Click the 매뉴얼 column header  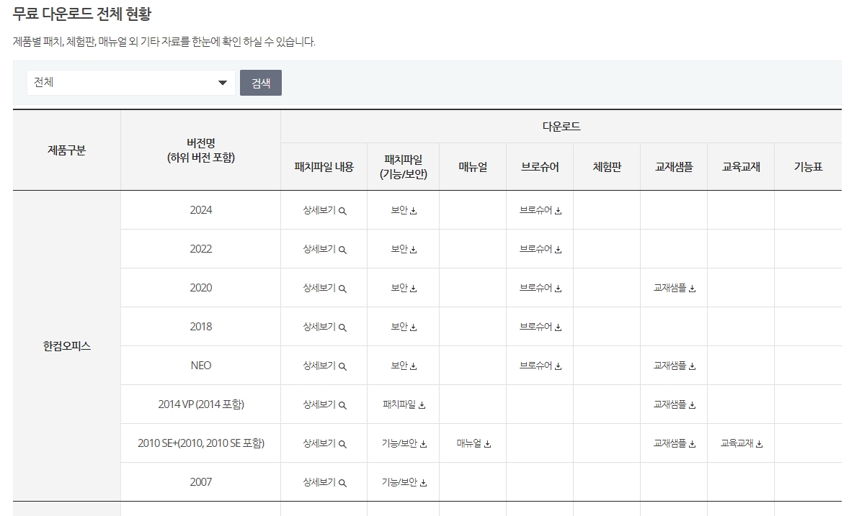[x=473, y=167]
